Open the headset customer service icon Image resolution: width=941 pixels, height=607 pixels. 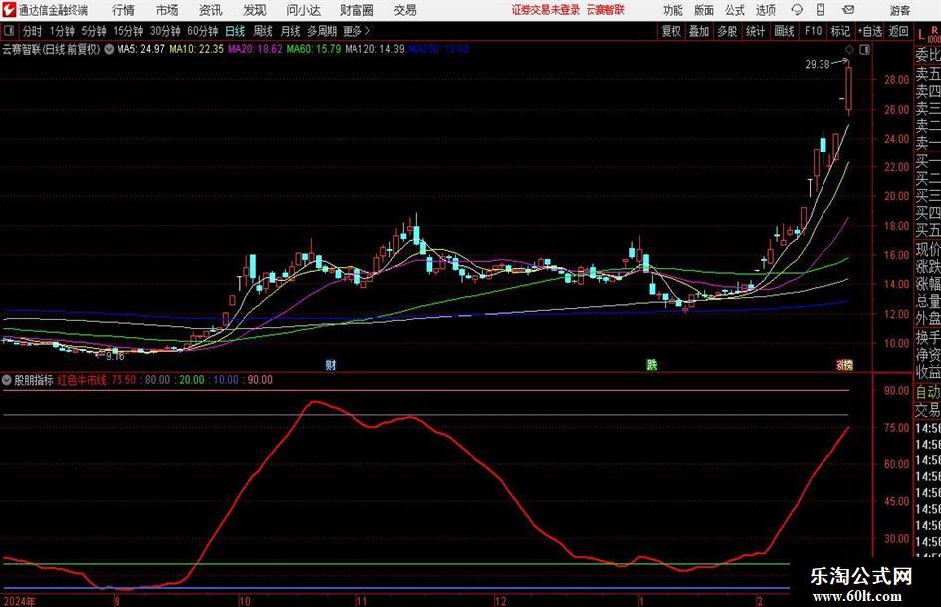[x=797, y=10]
